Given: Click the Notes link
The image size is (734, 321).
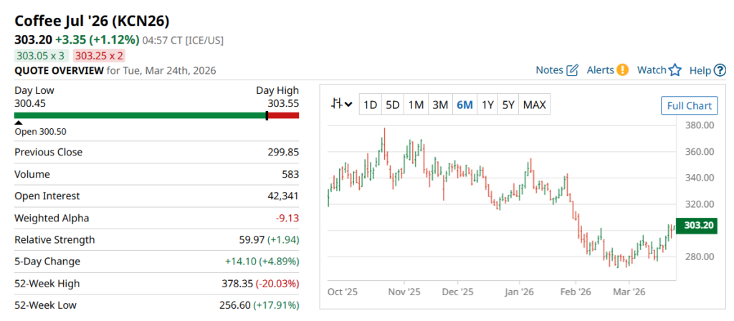Looking at the screenshot, I should pos(549,70).
